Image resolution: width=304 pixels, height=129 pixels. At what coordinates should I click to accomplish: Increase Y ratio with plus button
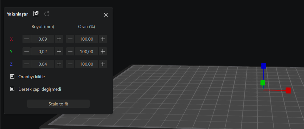point(103,51)
